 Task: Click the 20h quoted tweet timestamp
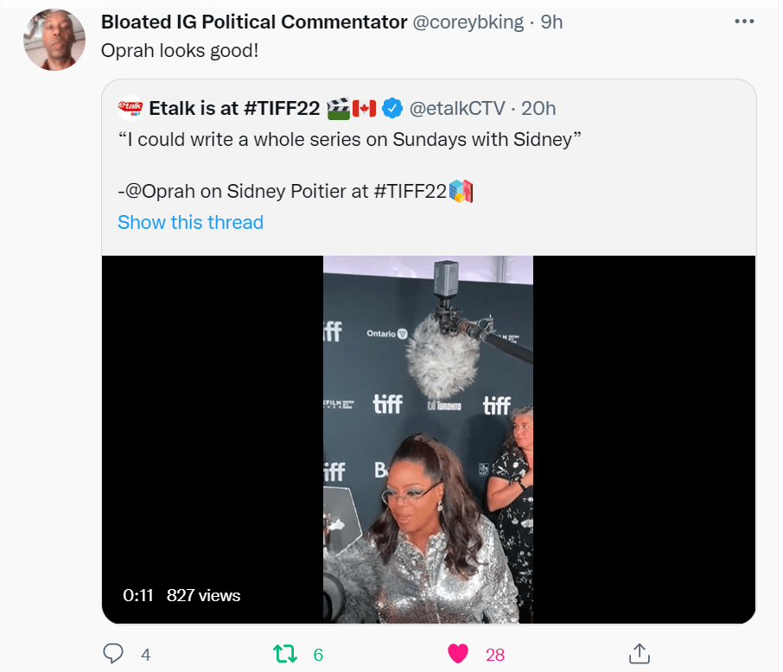[x=538, y=109]
